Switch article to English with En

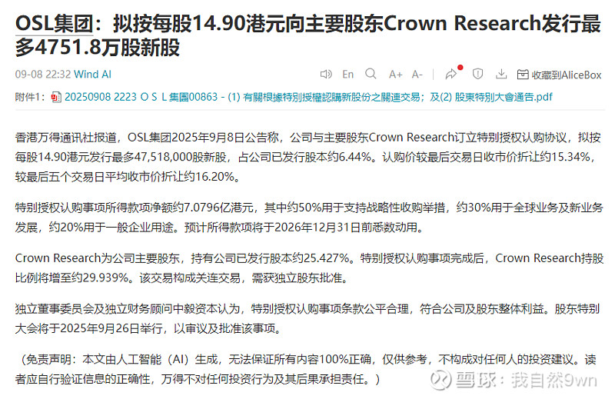(x=347, y=74)
